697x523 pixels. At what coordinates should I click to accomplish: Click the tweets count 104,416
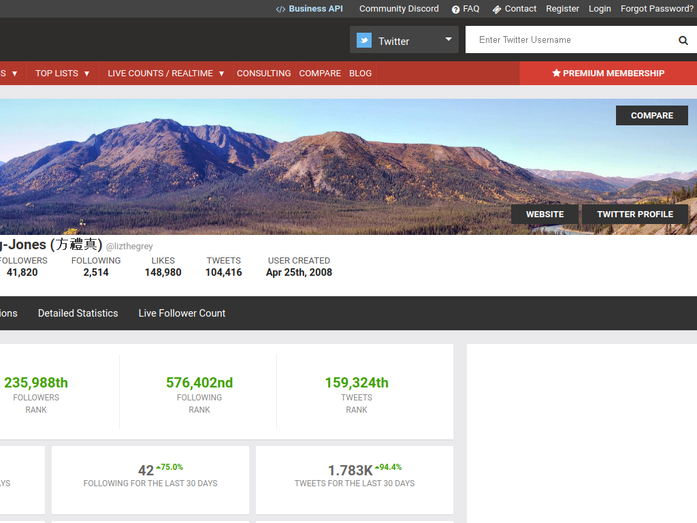(223, 272)
